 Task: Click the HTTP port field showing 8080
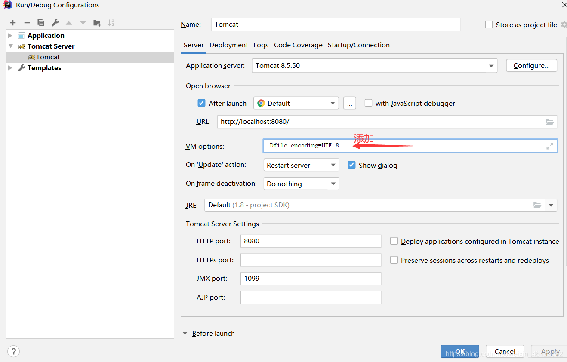click(311, 241)
